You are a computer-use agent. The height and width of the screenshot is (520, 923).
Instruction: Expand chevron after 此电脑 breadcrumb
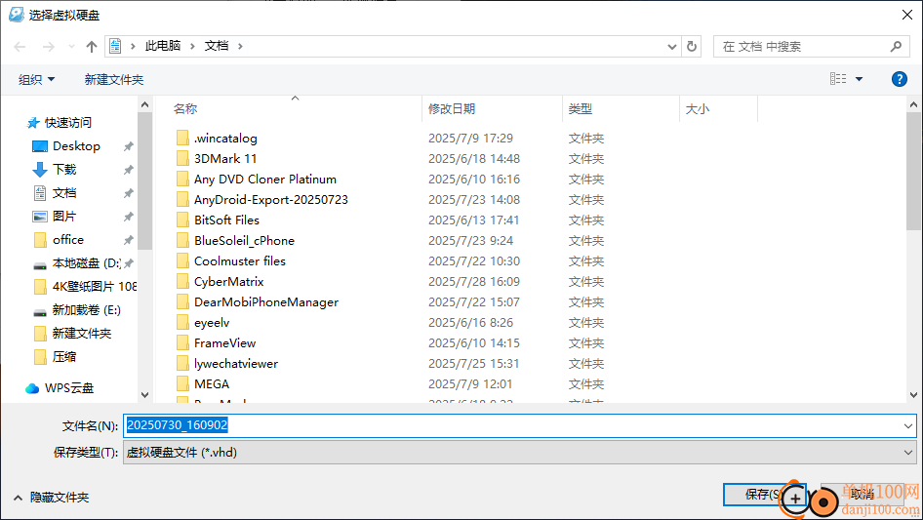click(x=192, y=46)
